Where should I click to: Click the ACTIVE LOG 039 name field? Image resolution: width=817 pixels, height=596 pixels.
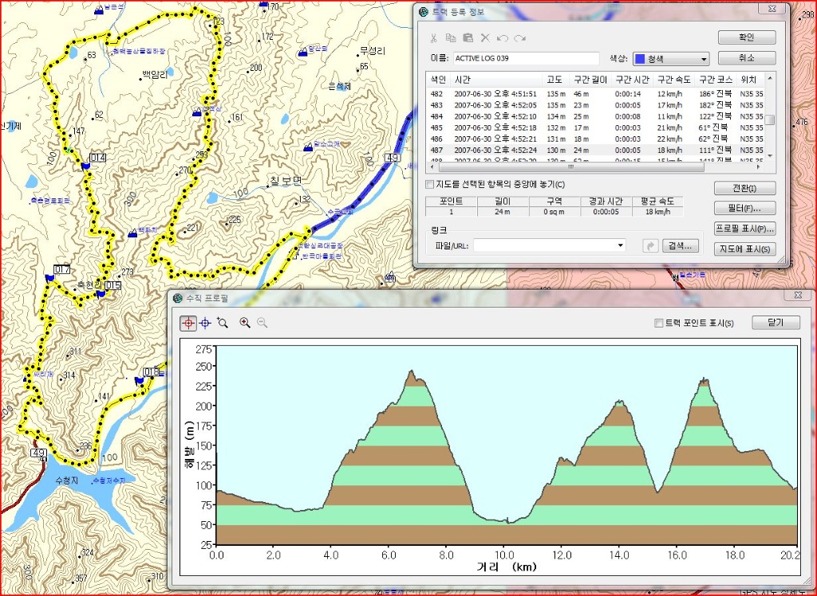pos(527,58)
